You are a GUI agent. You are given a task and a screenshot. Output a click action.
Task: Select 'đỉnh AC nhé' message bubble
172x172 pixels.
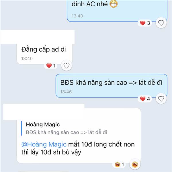point(117,11)
